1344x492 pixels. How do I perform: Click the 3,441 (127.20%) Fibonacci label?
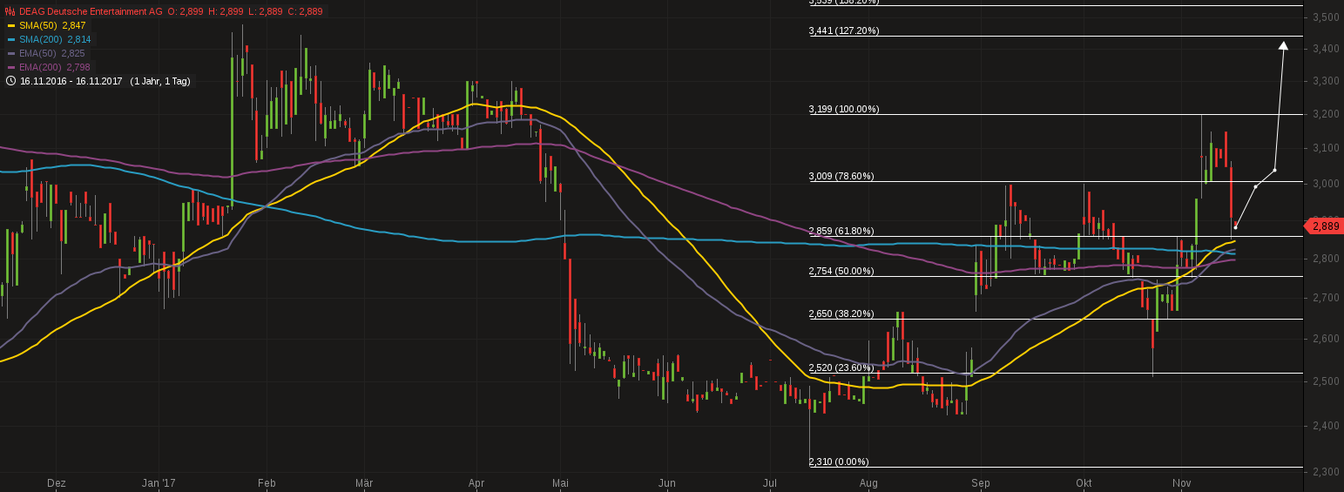843,30
